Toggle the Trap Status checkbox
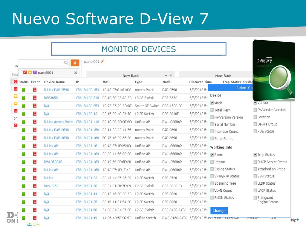This screenshot has height=229, width=306. [x=255, y=155]
